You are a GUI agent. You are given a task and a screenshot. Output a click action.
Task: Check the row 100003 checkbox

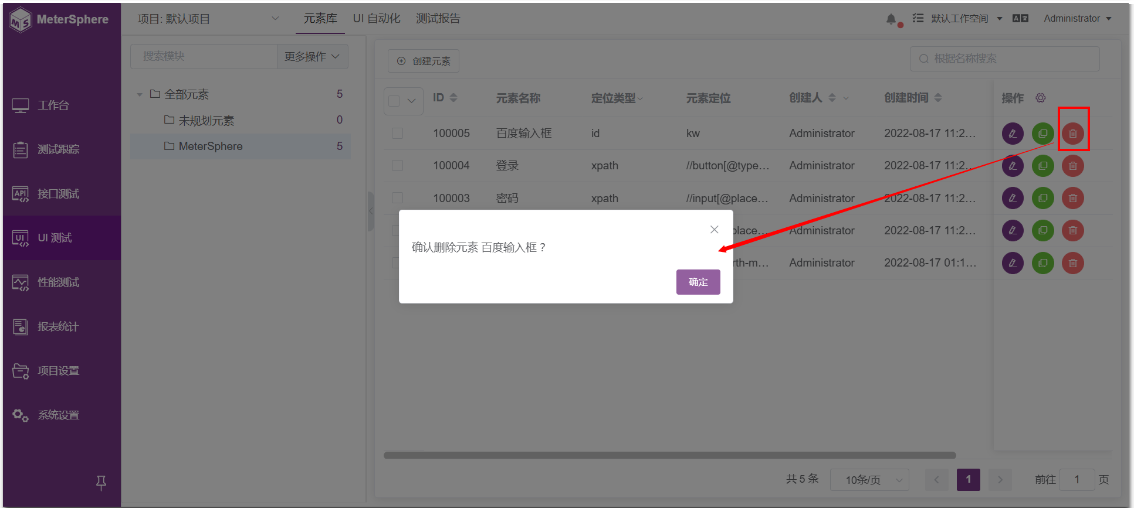pos(398,198)
